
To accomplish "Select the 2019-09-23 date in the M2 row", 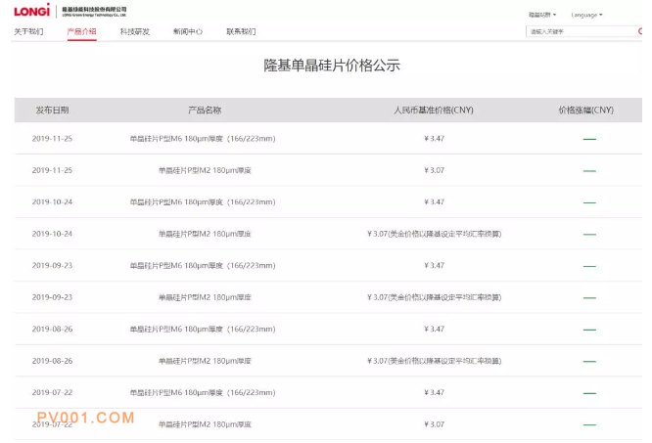I will click(52, 297).
